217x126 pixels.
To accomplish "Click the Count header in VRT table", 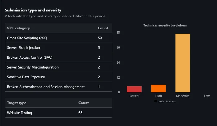I will click(103, 28).
